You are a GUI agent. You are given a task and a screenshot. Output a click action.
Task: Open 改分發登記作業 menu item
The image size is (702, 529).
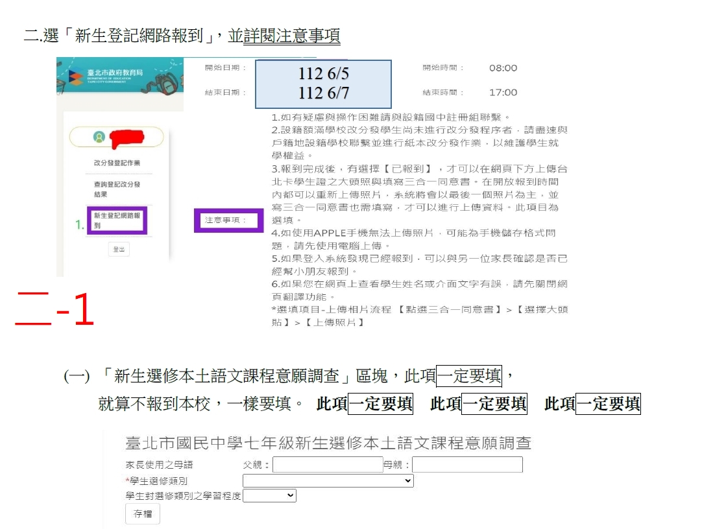[117, 163]
